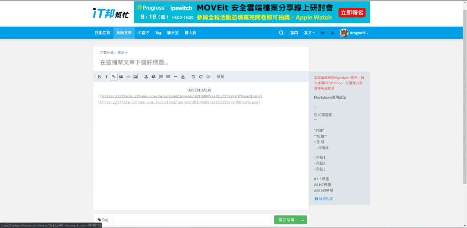Redo the last edit in the editor
The width and height of the screenshot is (467, 228).
201,77
